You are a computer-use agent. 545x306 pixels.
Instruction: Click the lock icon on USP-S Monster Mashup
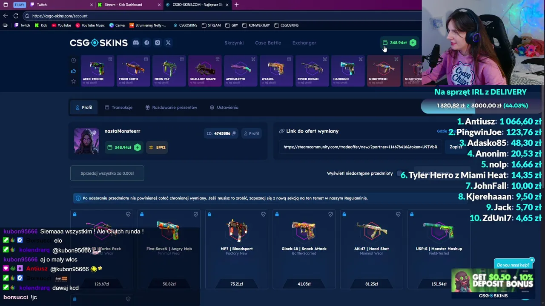click(412, 214)
